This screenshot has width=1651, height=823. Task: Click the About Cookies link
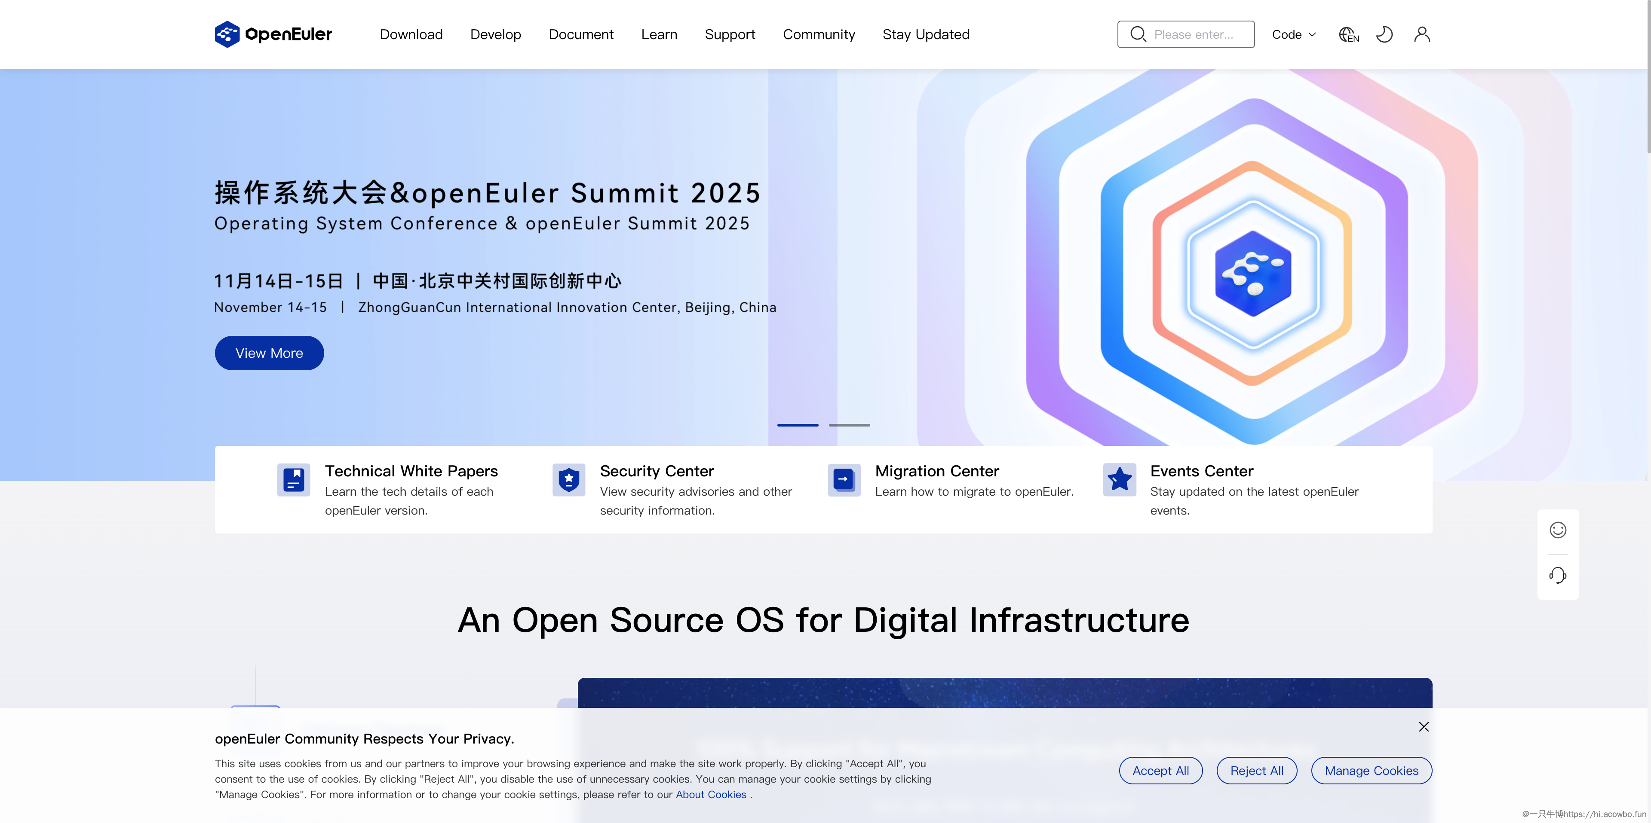(x=711, y=794)
